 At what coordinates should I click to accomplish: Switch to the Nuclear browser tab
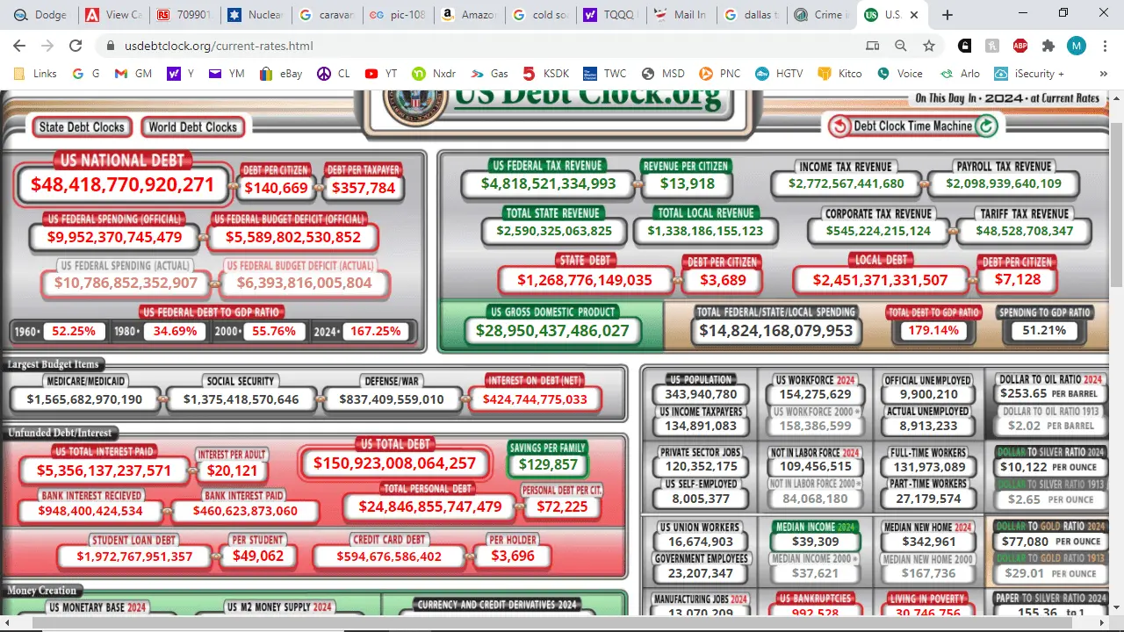pos(256,14)
